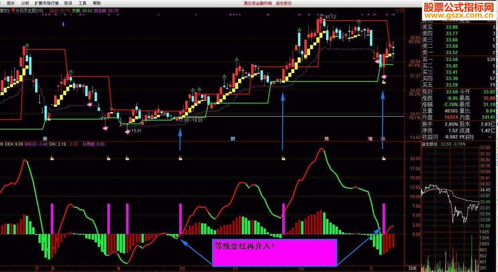The height and width of the screenshot is (272, 498).
Task: Click the 停 event marker on chart
Action: point(45,139)
